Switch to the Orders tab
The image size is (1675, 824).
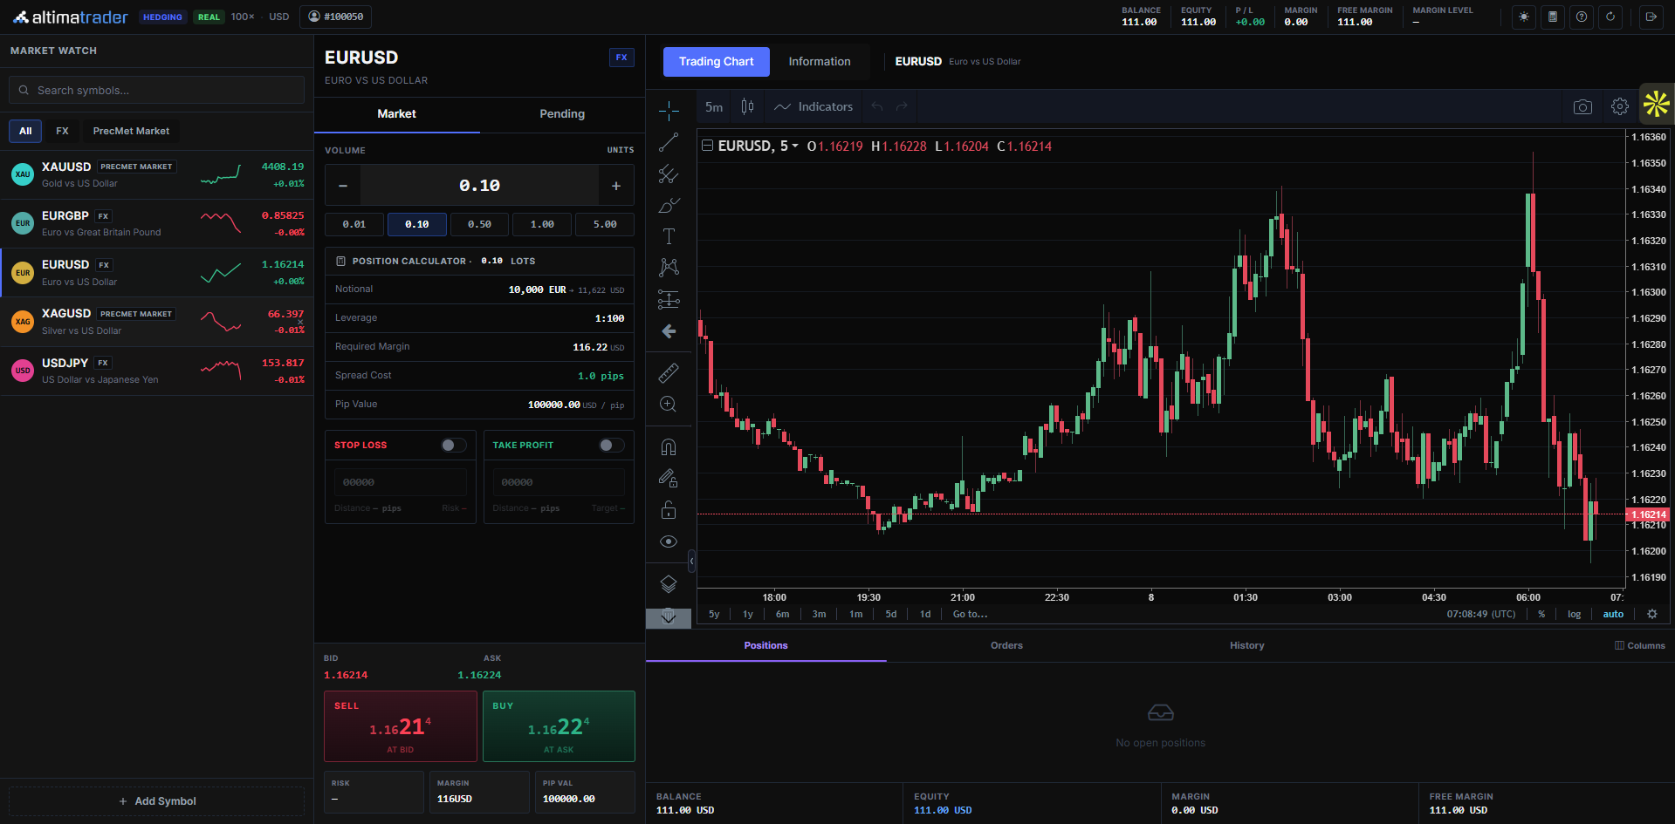[x=1006, y=645]
